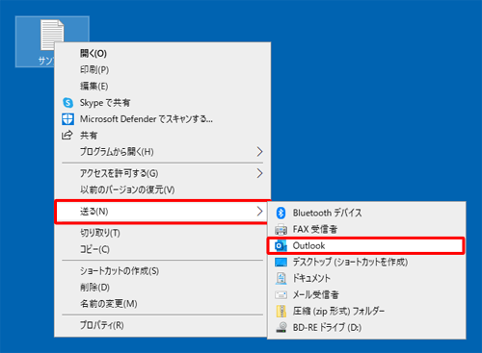
Task: Send to Bluetooth デバイス
Action: coord(366,213)
